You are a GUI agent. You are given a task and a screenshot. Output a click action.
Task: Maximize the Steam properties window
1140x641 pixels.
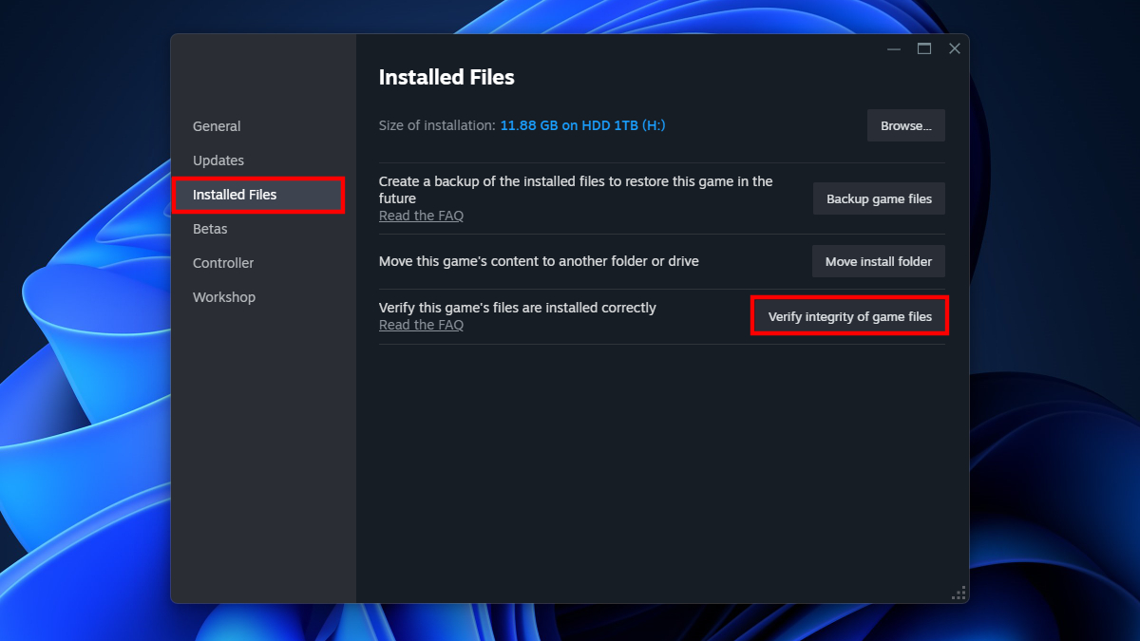click(924, 49)
